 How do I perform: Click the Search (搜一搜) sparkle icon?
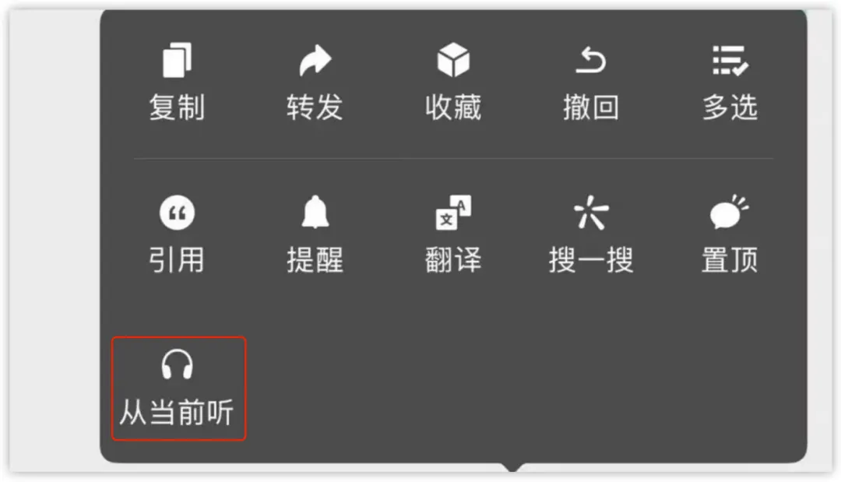tap(591, 213)
